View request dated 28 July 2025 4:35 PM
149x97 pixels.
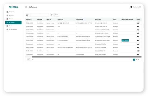pyautogui.click(x=138, y=44)
